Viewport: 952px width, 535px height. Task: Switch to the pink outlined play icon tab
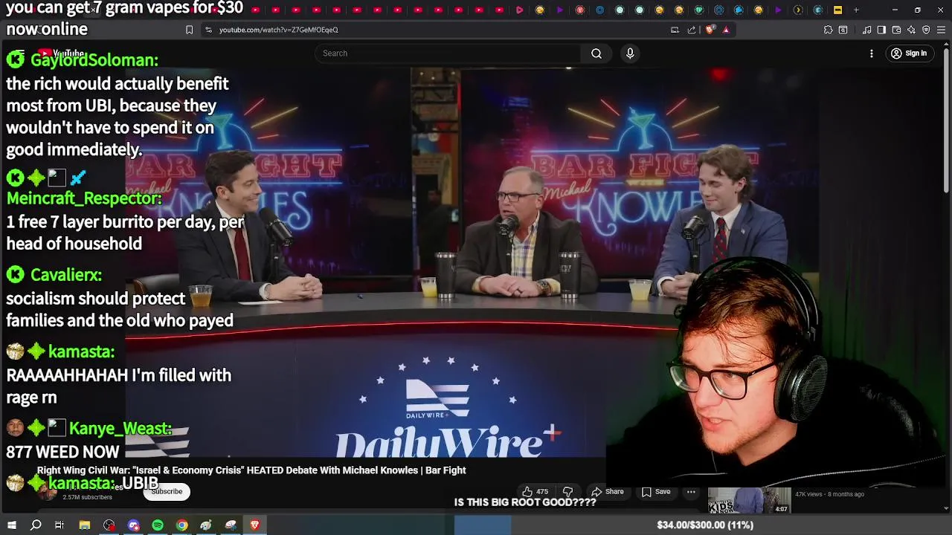tap(519, 10)
